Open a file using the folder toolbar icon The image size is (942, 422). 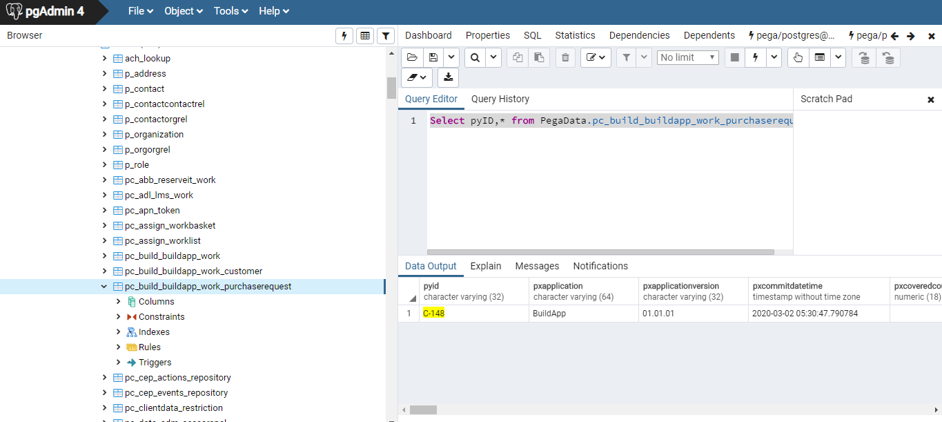click(413, 57)
